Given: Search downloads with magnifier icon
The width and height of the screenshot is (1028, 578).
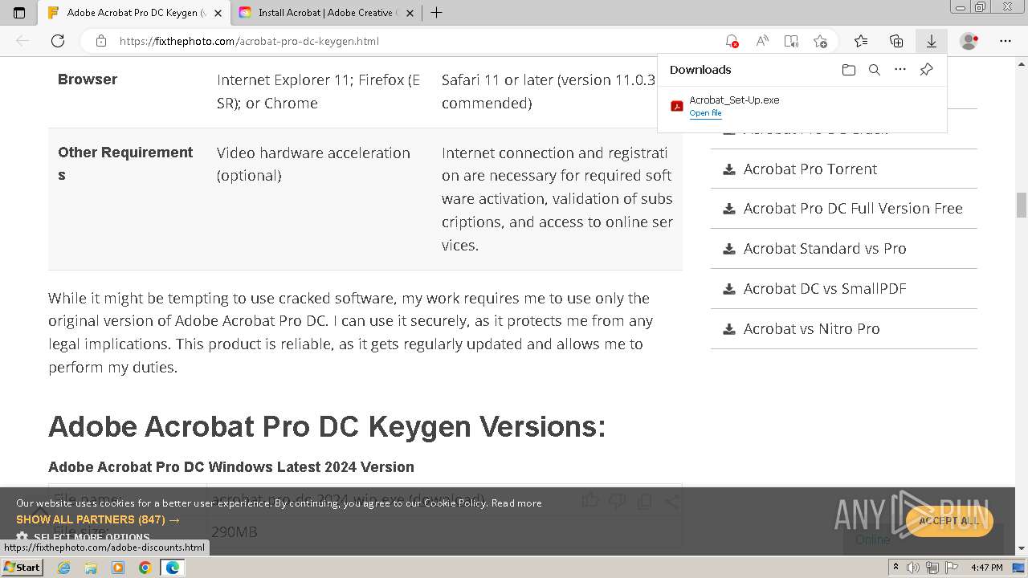Looking at the screenshot, I should coord(875,70).
